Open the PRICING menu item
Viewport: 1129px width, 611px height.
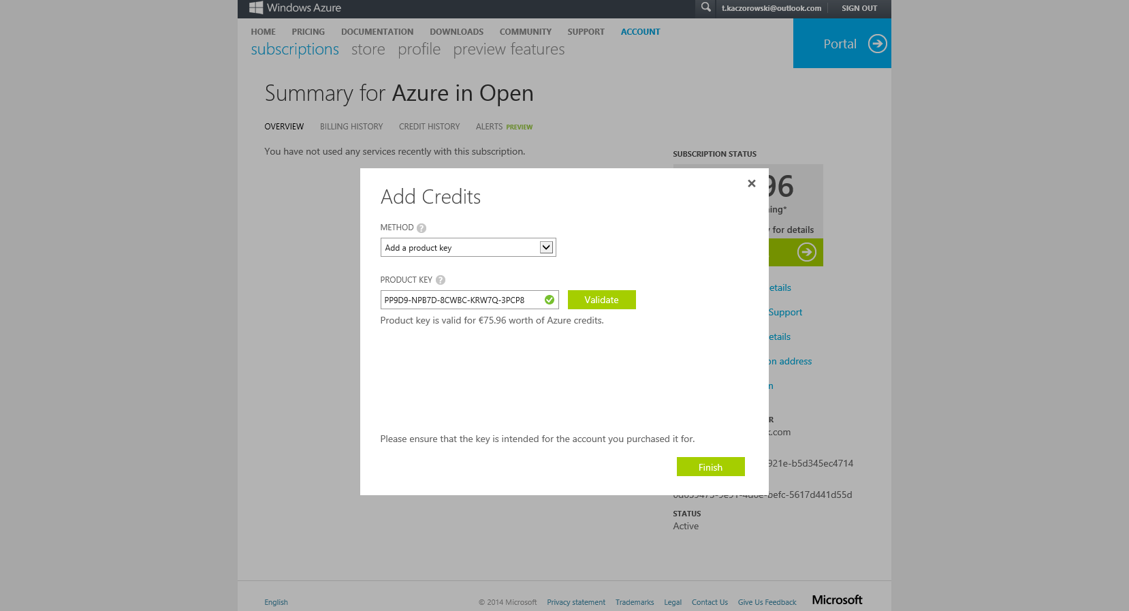308,32
